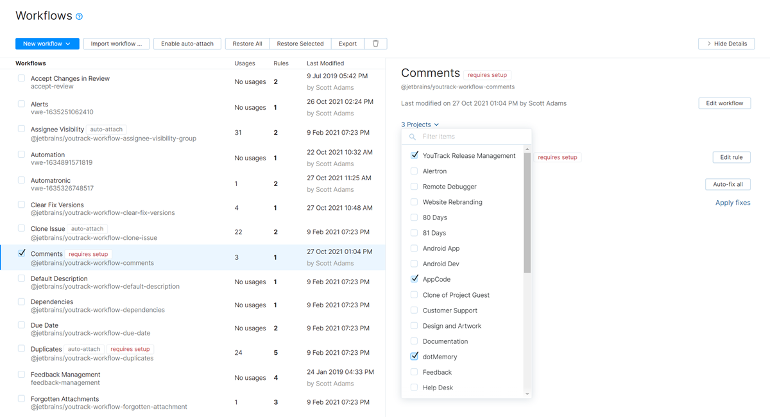Click the help icon beside the Workflows heading

pos(78,15)
